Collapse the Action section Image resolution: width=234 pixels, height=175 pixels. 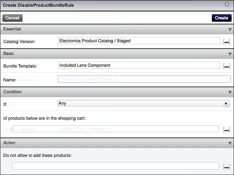point(230,143)
